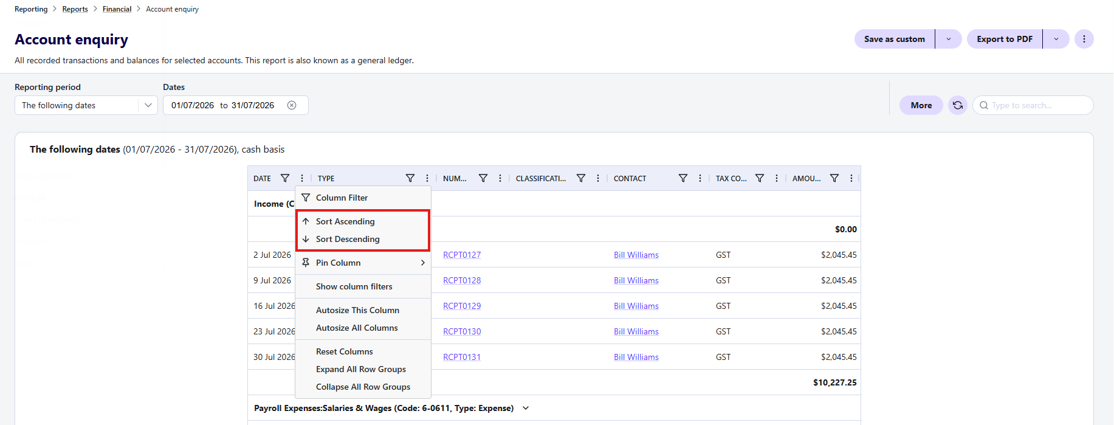Screen dimensions: 1114x425
Task: Open Bill Williams contact in RCPT0127 row
Action: click(636, 255)
